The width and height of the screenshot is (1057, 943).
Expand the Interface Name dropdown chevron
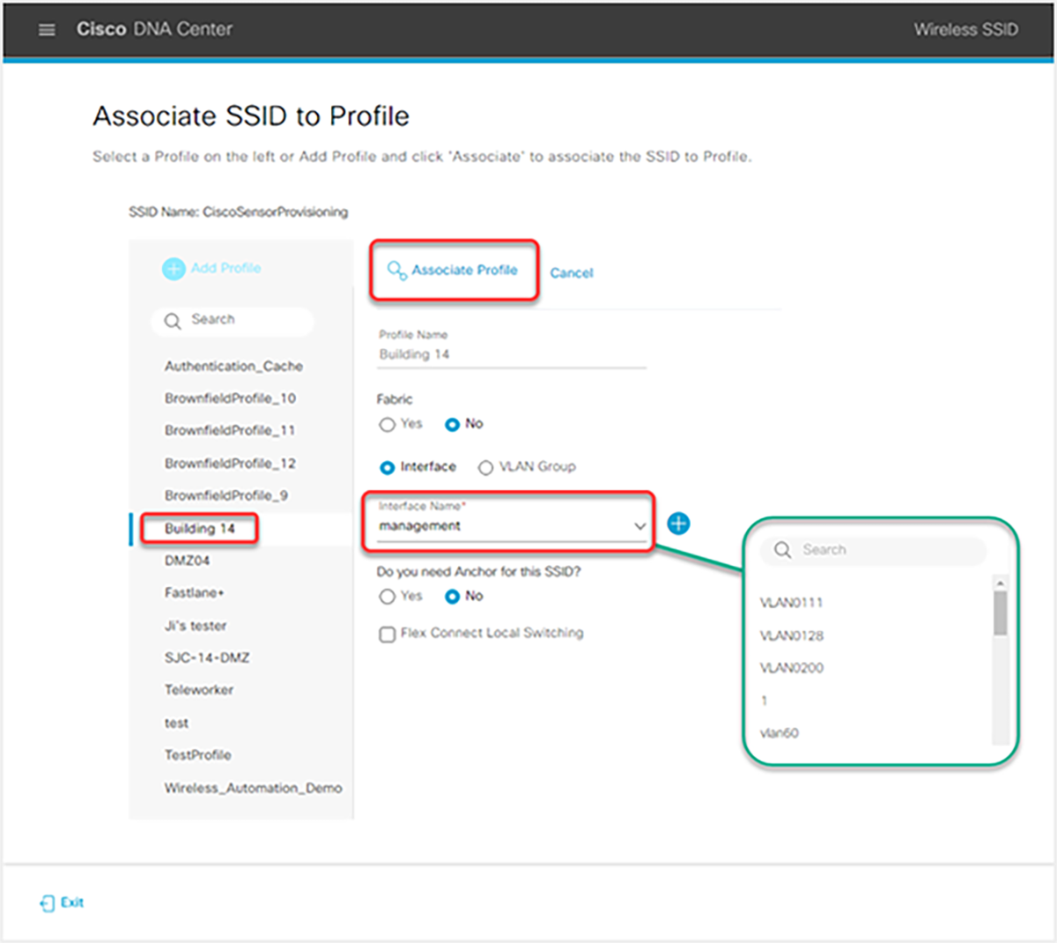(x=639, y=526)
